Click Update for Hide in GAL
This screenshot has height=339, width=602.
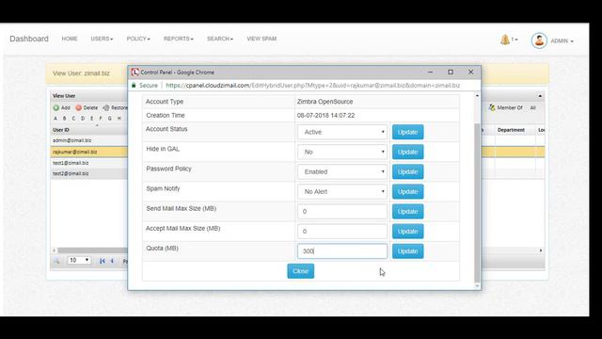click(407, 152)
